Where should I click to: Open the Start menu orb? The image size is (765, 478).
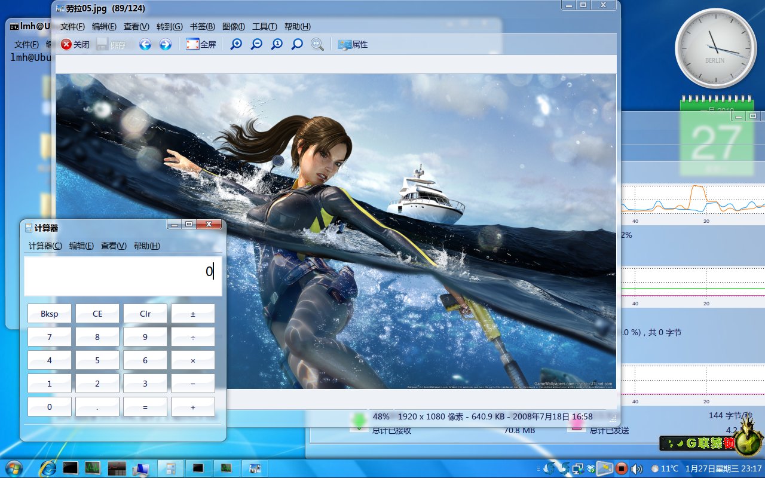(13, 468)
